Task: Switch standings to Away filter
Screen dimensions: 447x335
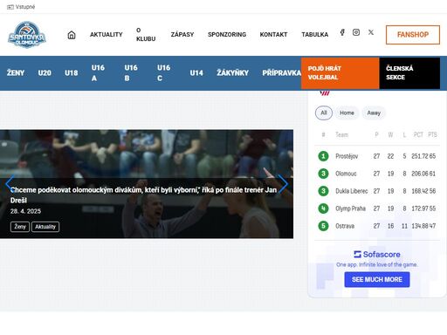Action: point(374,113)
